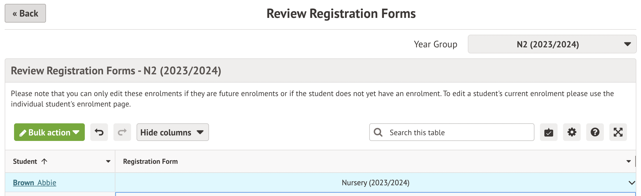Click the Student column header
This screenshot has height=196, width=641.
25,162
